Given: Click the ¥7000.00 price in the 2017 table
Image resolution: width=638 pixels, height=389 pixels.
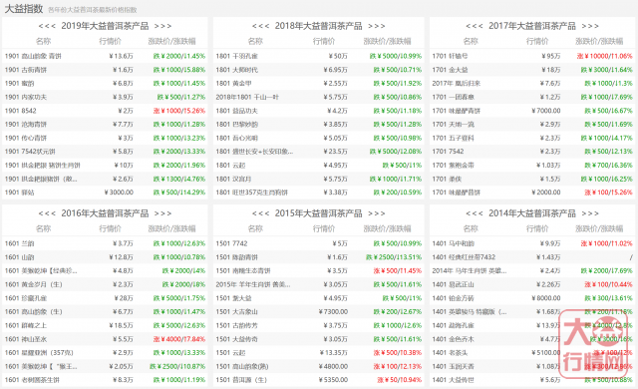Looking at the screenshot, I should [x=546, y=111].
